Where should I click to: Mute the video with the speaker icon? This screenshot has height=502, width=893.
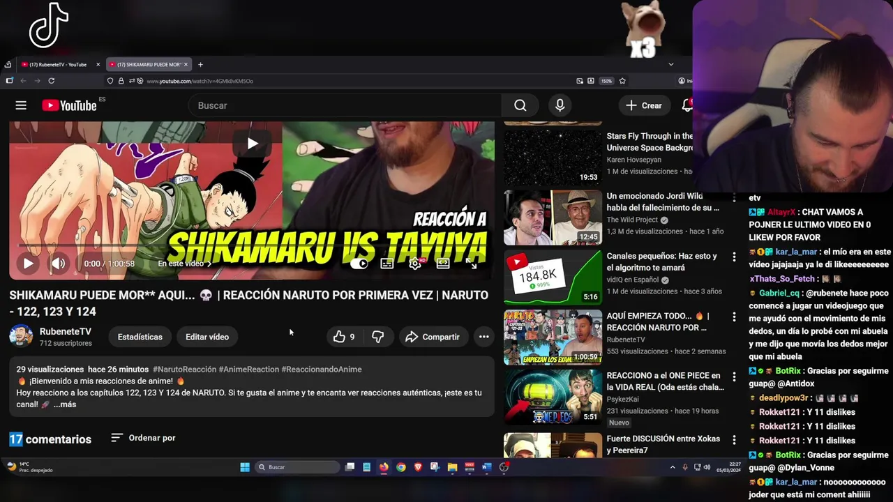58,264
